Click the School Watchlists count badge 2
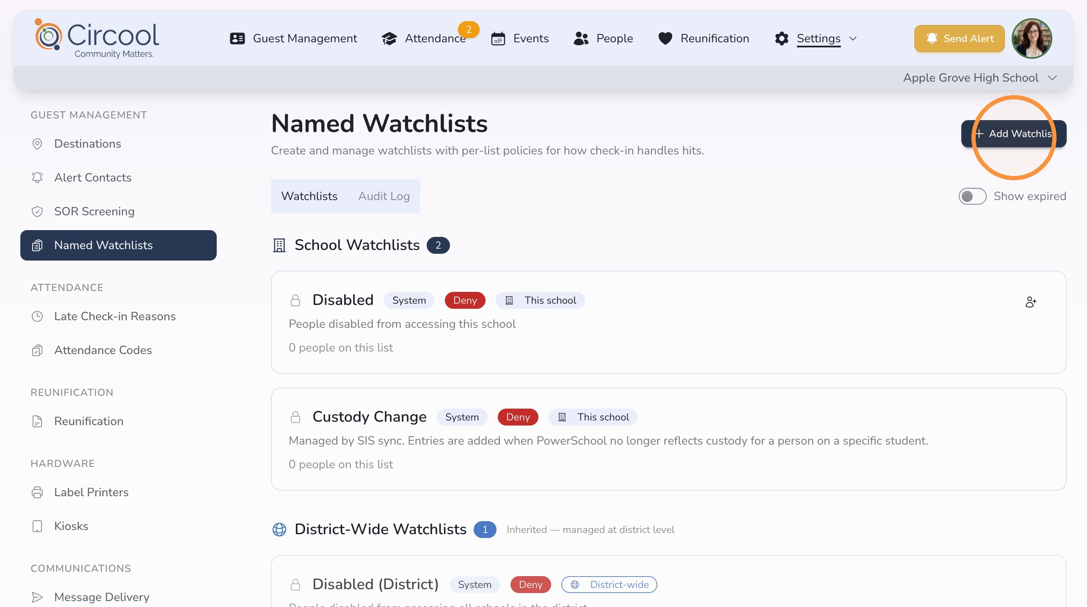This screenshot has height=607, width=1087. [438, 245]
